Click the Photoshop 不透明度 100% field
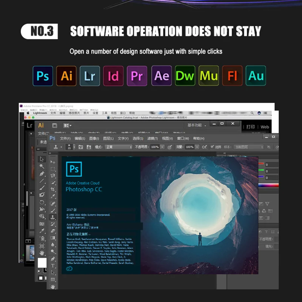 click(x=155, y=147)
